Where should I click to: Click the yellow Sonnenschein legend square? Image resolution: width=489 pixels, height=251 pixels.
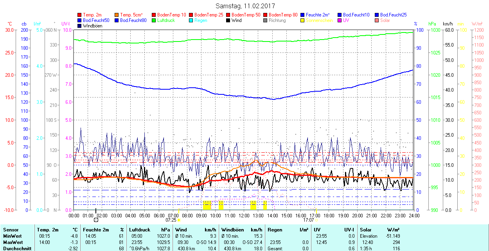(303, 20)
